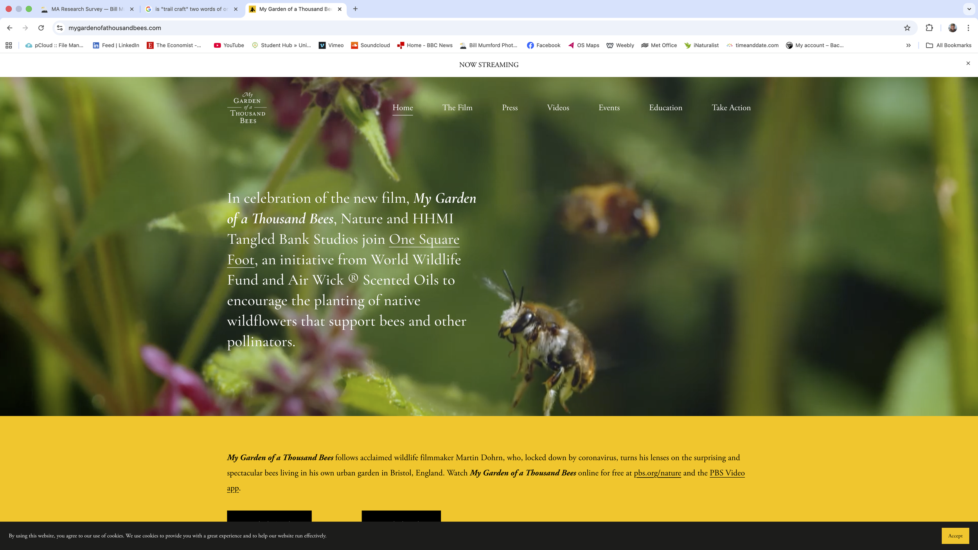Follow the pbs.org/nature link
The height and width of the screenshot is (550, 978).
(657, 473)
